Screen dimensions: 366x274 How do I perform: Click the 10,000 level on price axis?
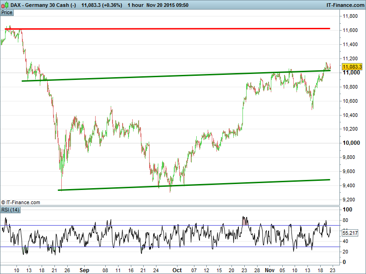click(352, 143)
